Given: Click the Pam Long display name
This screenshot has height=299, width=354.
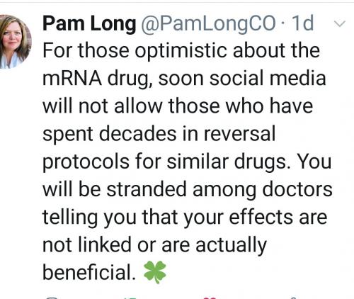Looking at the screenshot, I should pos(89,23).
